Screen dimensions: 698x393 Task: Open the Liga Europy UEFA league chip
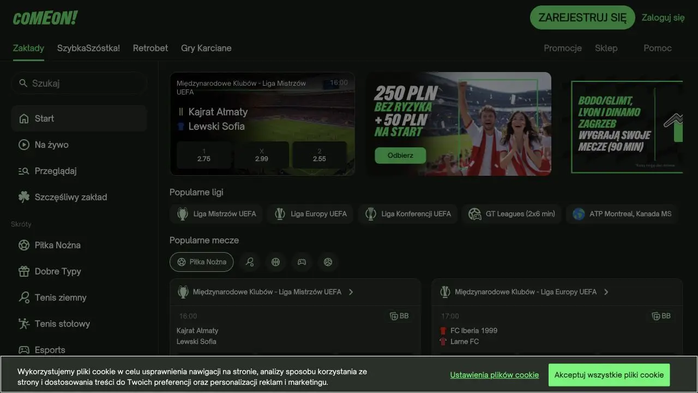310,214
